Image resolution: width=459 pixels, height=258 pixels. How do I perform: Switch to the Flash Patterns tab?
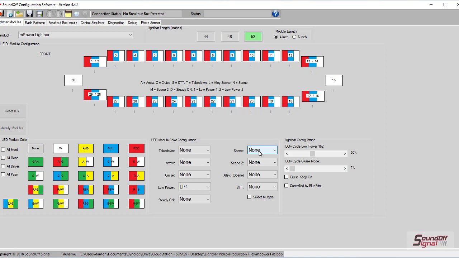click(x=35, y=23)
